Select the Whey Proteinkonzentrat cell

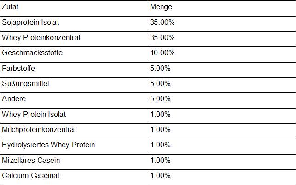tap(74, 39)
